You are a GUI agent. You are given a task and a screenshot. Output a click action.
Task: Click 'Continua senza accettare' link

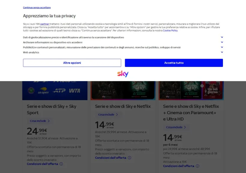[37, 7]
